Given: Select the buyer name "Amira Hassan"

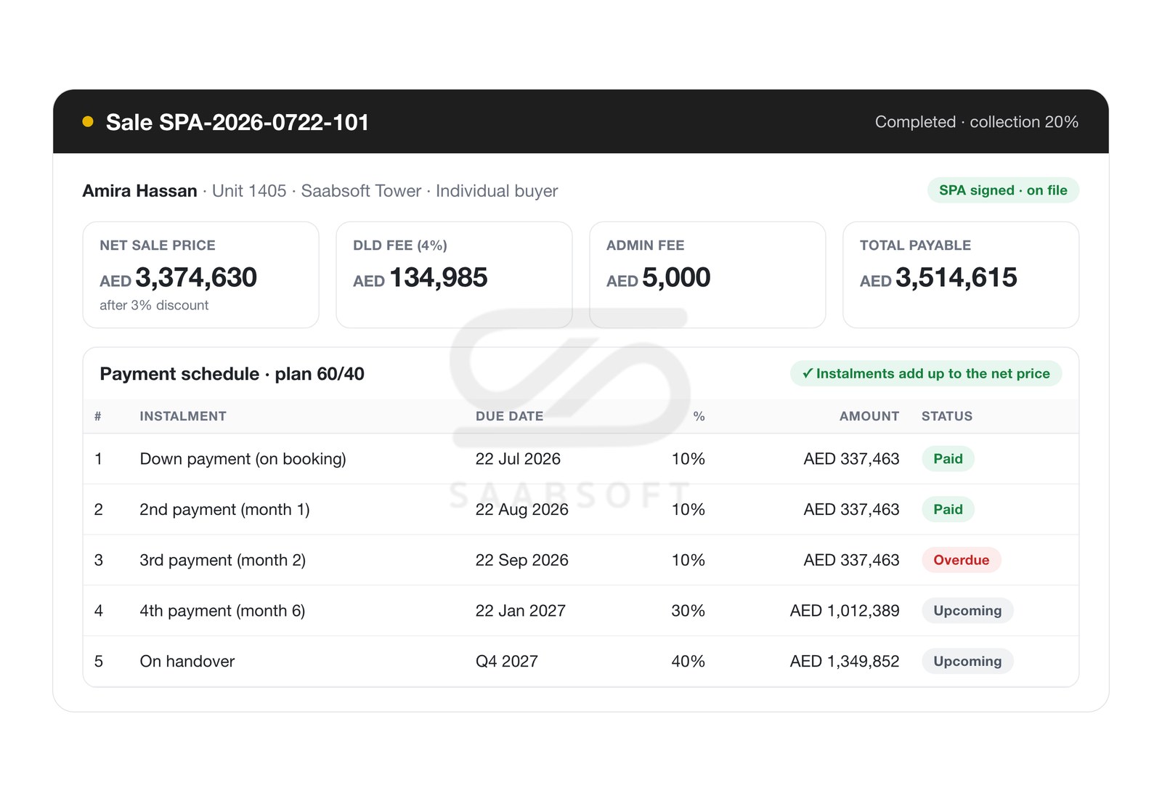Looking at the screenshot, I should click(139, 191).
